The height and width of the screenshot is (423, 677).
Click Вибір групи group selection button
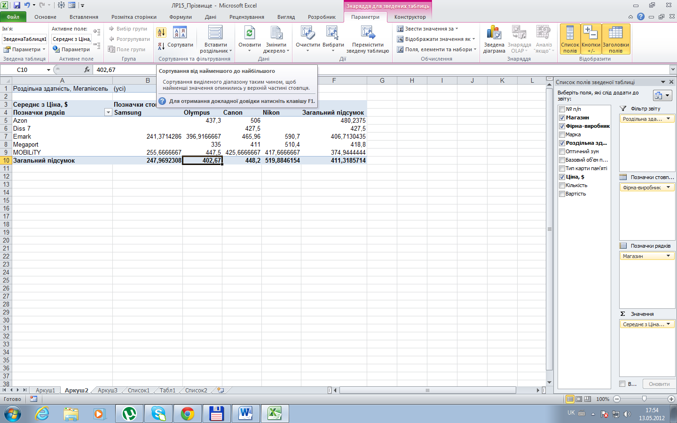point(128,29)
